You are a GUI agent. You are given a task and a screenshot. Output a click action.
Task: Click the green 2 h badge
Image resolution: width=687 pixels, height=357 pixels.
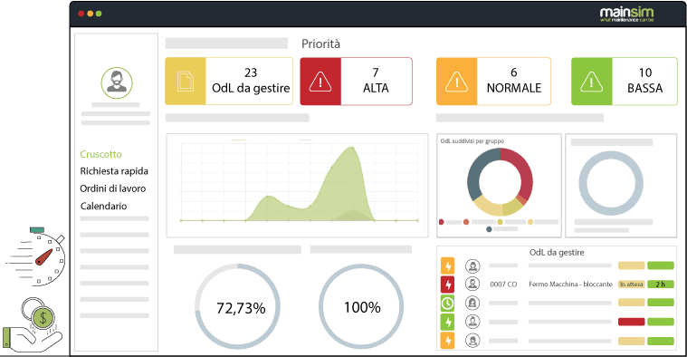tap(660, 285)
